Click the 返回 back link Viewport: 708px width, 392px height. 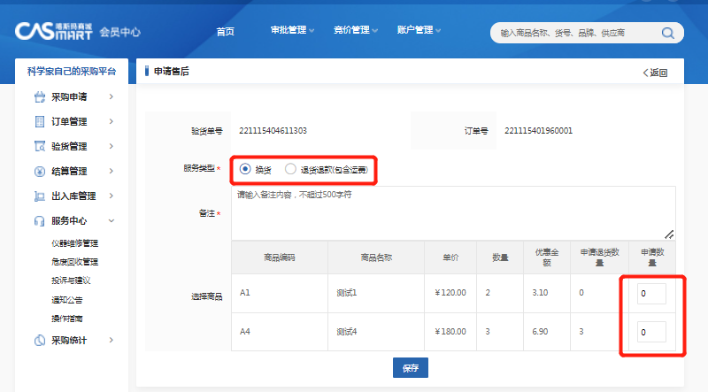coord(655,73)
